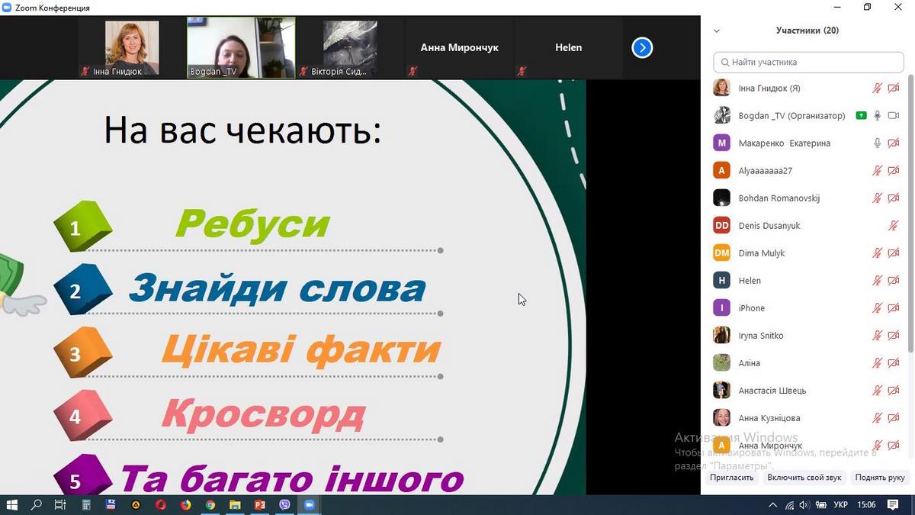915x515 pixels.
Task: Open Viber from the taskbar
Action: [284, 505]
